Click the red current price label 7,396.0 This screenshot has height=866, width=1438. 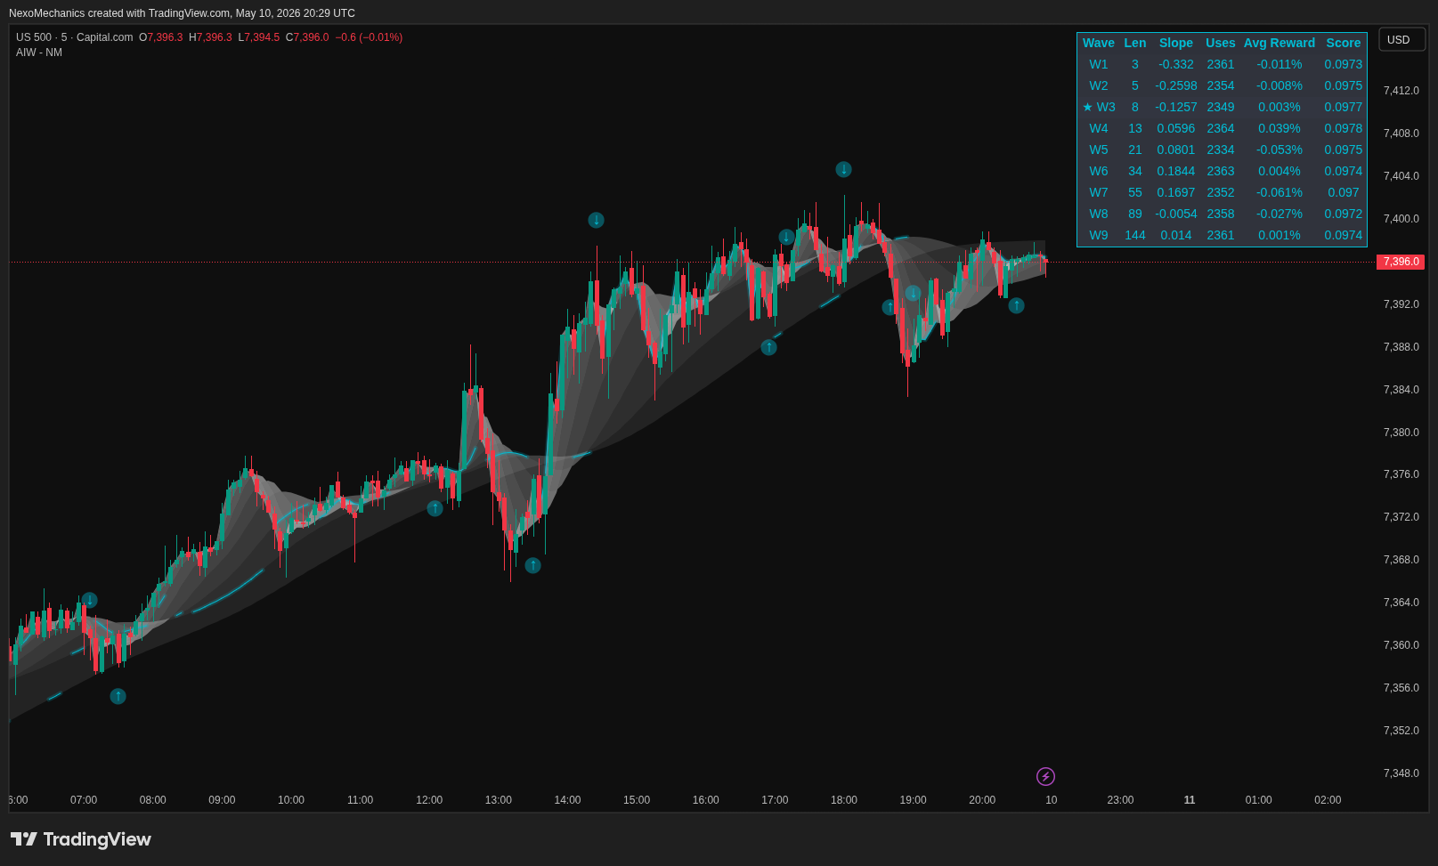point(1401,262)
